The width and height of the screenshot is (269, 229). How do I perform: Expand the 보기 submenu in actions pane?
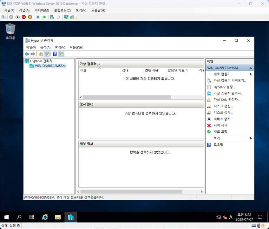(x=230, y=138)
